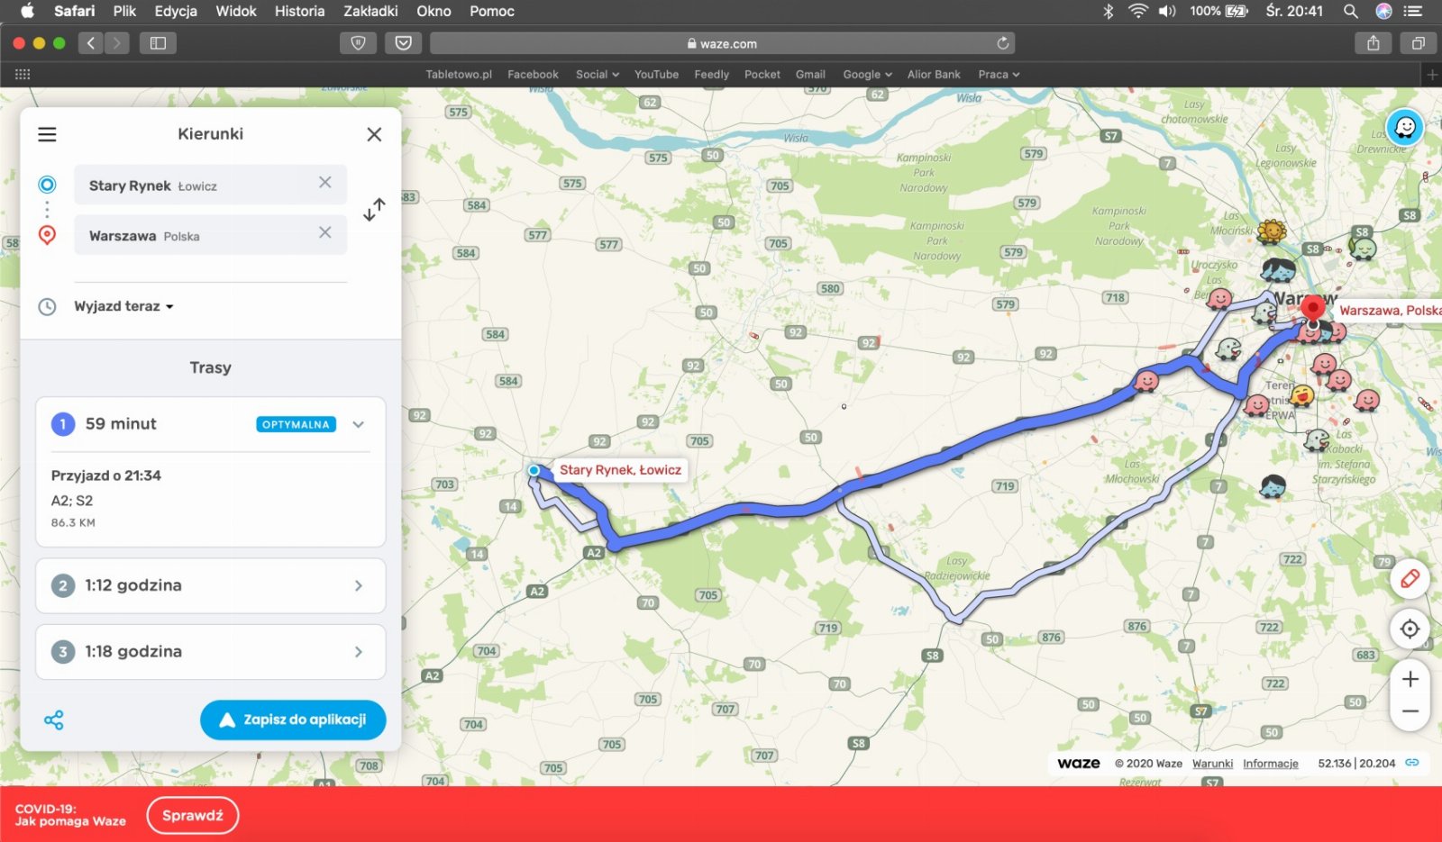Click the red destination pin icon in panel

47,235
